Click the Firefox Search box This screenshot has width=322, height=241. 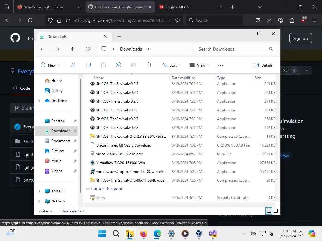[214, 20]
